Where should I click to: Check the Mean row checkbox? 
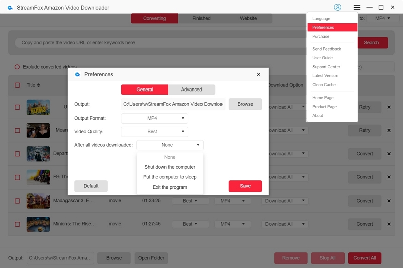[17, 130]
